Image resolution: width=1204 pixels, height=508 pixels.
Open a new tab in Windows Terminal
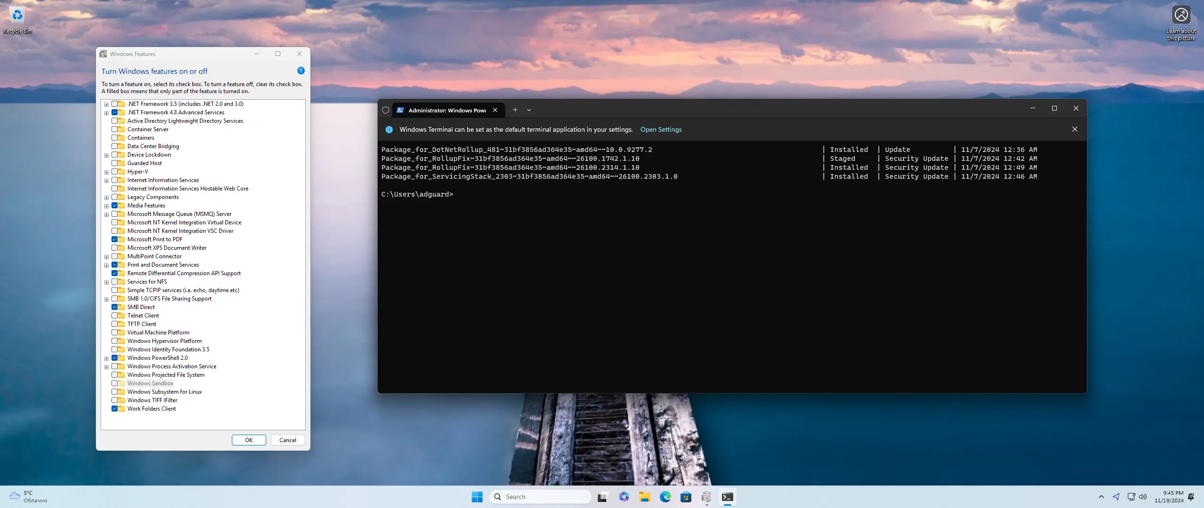(x=515, y=110)
